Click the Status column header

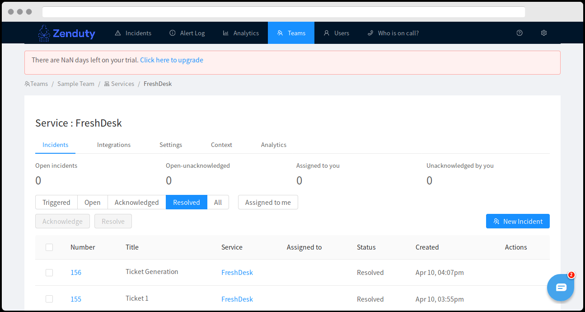(x=366, y=247)
